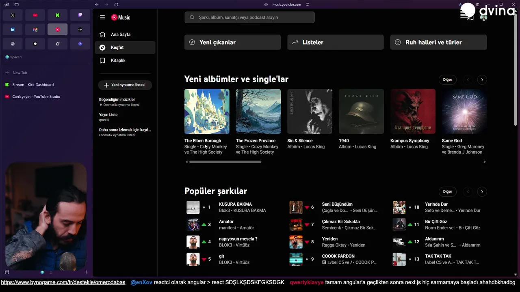Click the song search input field
Screen dimensions: 520x292
(249, 17)
